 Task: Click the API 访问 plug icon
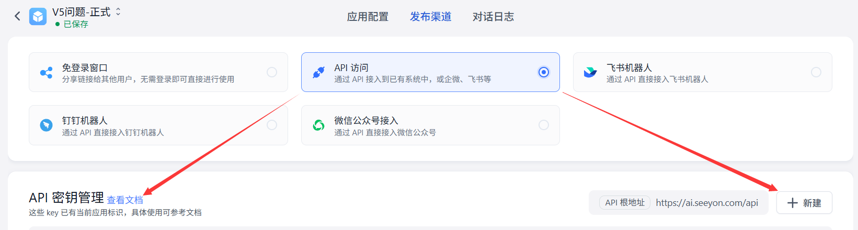(x=318, y=73)
